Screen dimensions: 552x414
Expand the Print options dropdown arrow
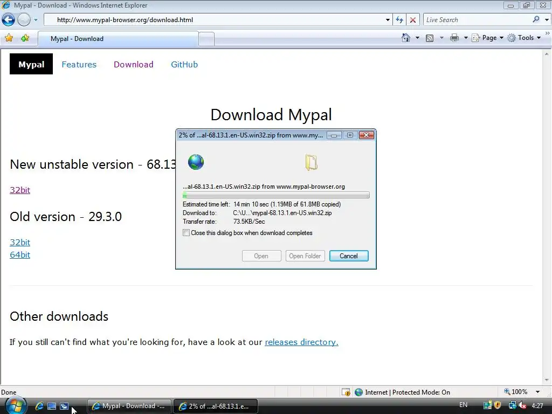465,38
